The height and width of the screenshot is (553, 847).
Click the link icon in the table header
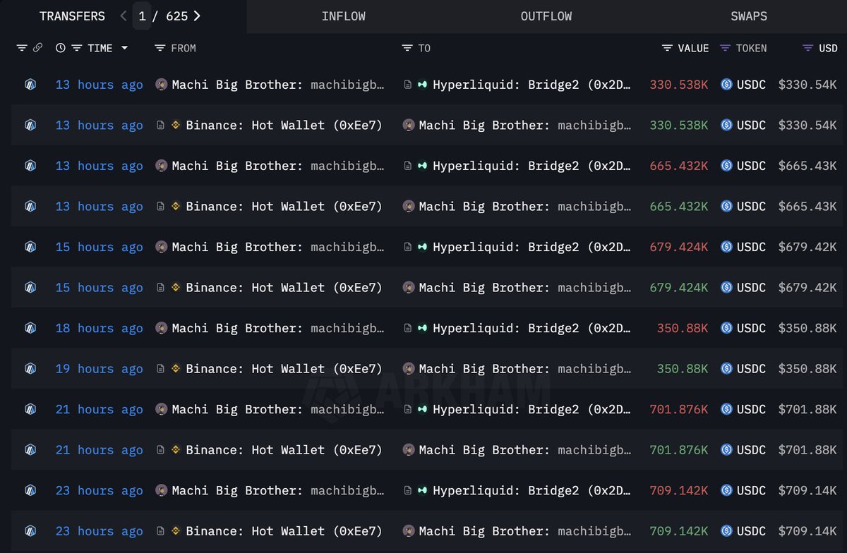tap(37, 48)
